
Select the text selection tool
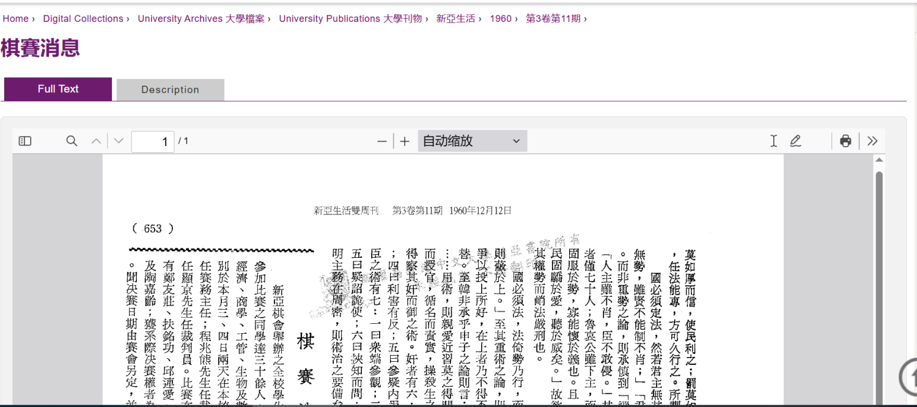(x=773, y=141)
